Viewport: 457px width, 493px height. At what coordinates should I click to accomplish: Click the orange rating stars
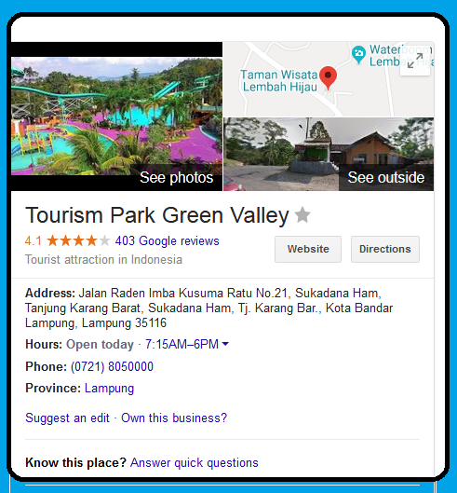pyautogui.click(x=78, y=240)
